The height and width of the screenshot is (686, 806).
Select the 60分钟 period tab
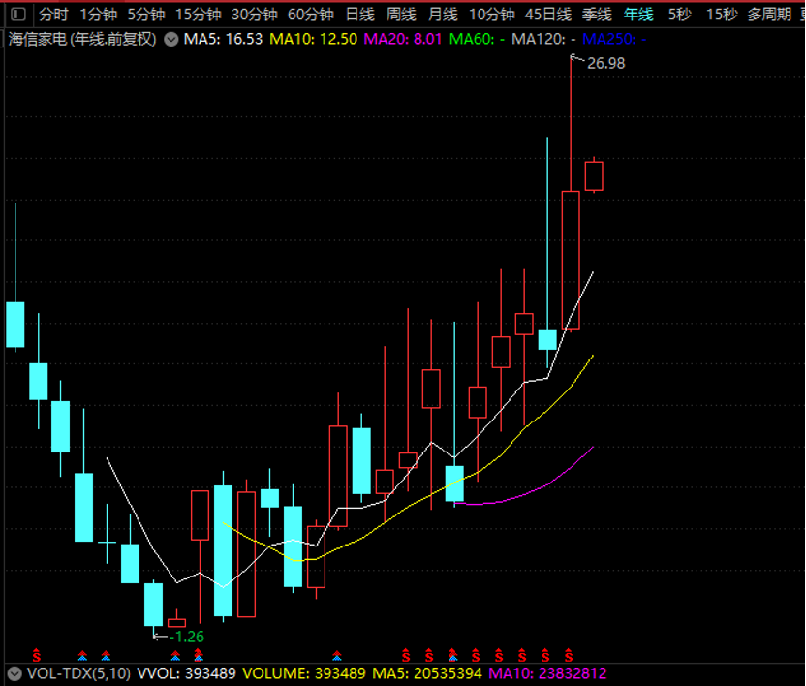click(x=310, y=15)
